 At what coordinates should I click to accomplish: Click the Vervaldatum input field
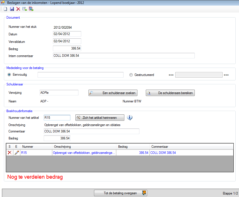point(67,41)
